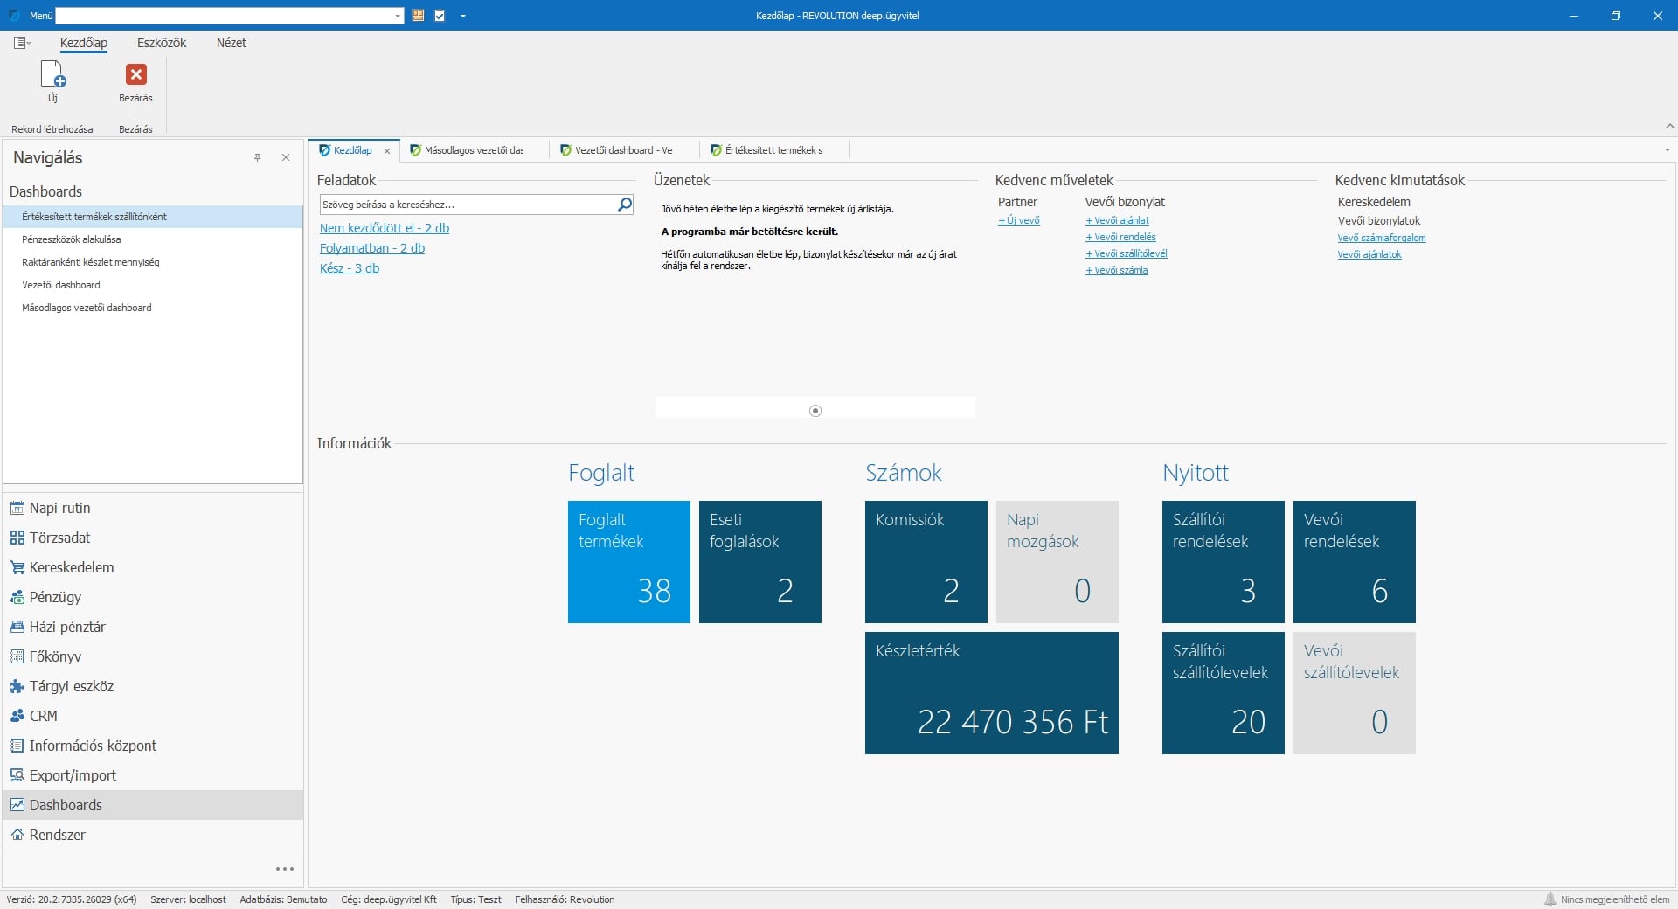Viewport: 1678px width, 909px height.
Task: Open the Pénzügy finance module
Action: 54,597
